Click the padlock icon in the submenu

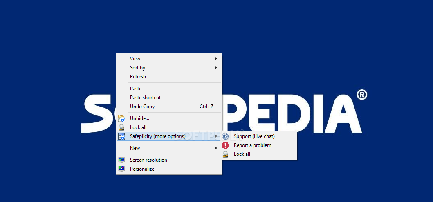click(225, 154)
